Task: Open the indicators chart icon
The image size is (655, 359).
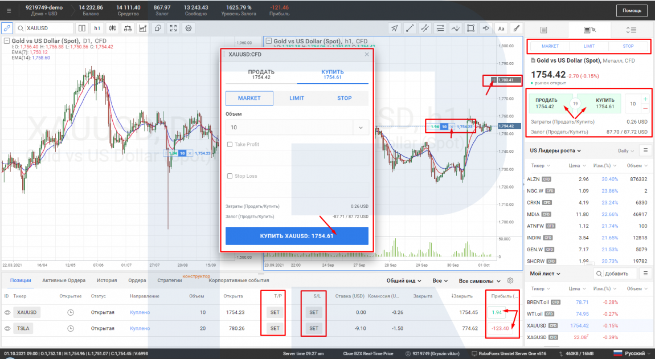Action: click(143, 28)
